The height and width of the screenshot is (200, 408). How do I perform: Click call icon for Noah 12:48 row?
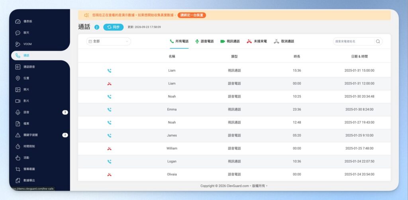tap(109, 122)
